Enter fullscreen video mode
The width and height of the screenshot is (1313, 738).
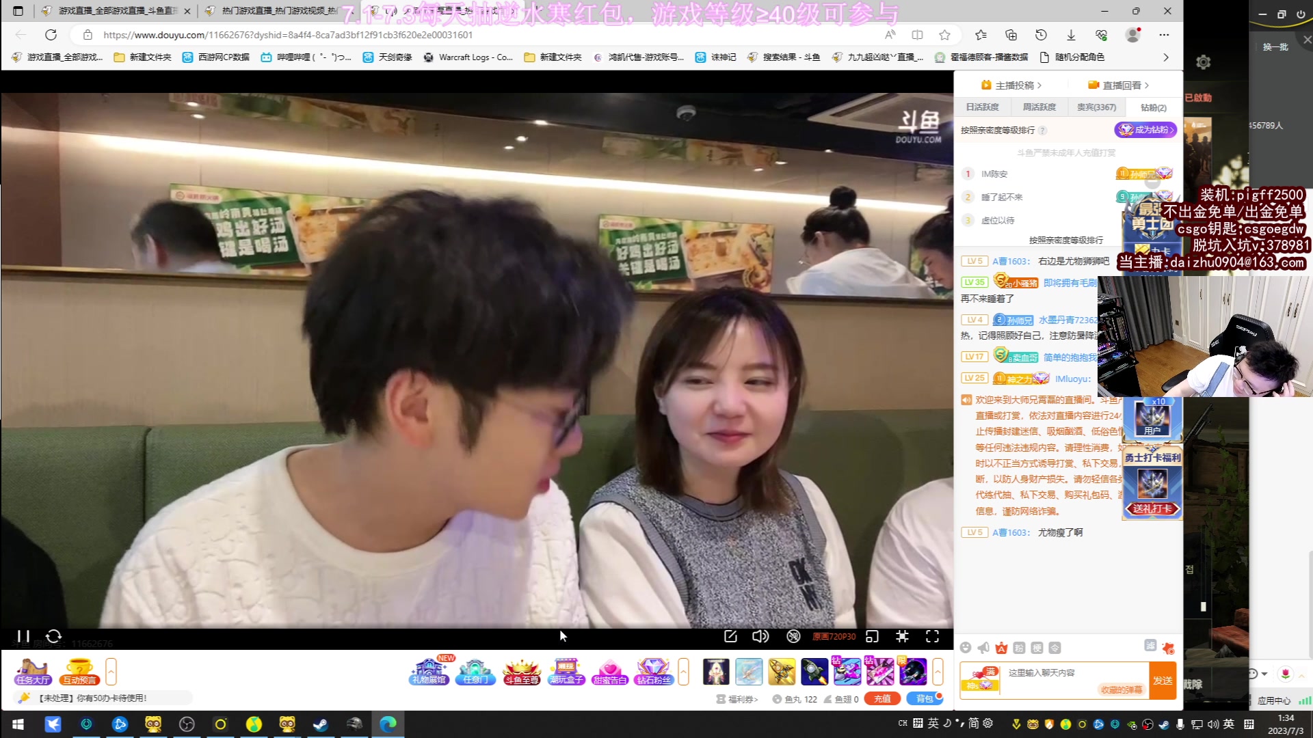[932, 636]
